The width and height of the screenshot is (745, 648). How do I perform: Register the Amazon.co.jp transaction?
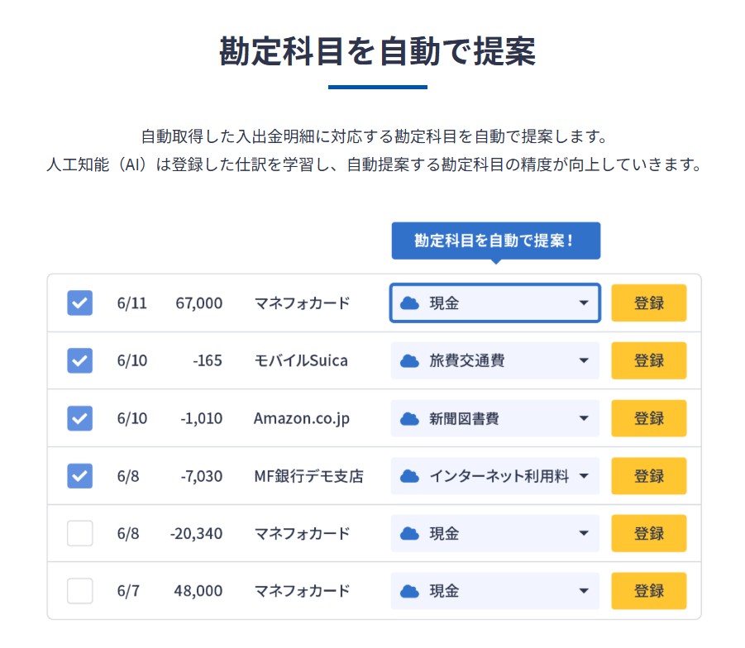[649, 419]
